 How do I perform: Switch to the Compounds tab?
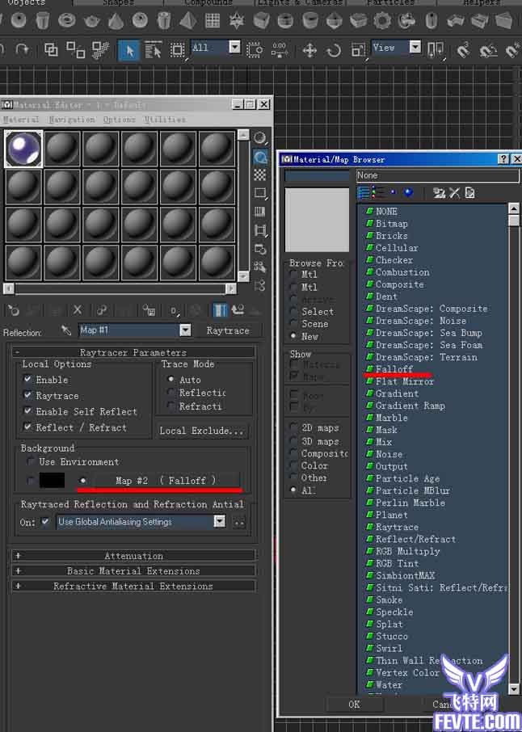(x=208, y=2)
